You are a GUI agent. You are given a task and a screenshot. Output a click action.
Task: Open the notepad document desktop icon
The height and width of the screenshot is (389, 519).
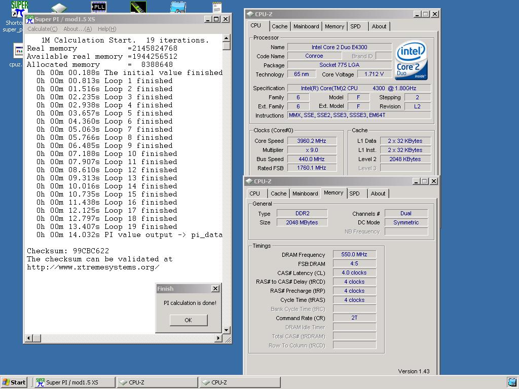point(217,7)
